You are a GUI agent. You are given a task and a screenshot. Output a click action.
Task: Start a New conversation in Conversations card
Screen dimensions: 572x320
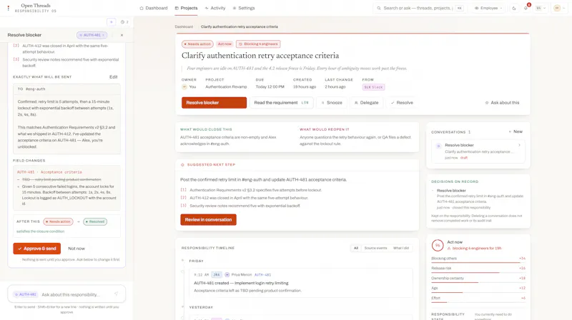point(516,131)
